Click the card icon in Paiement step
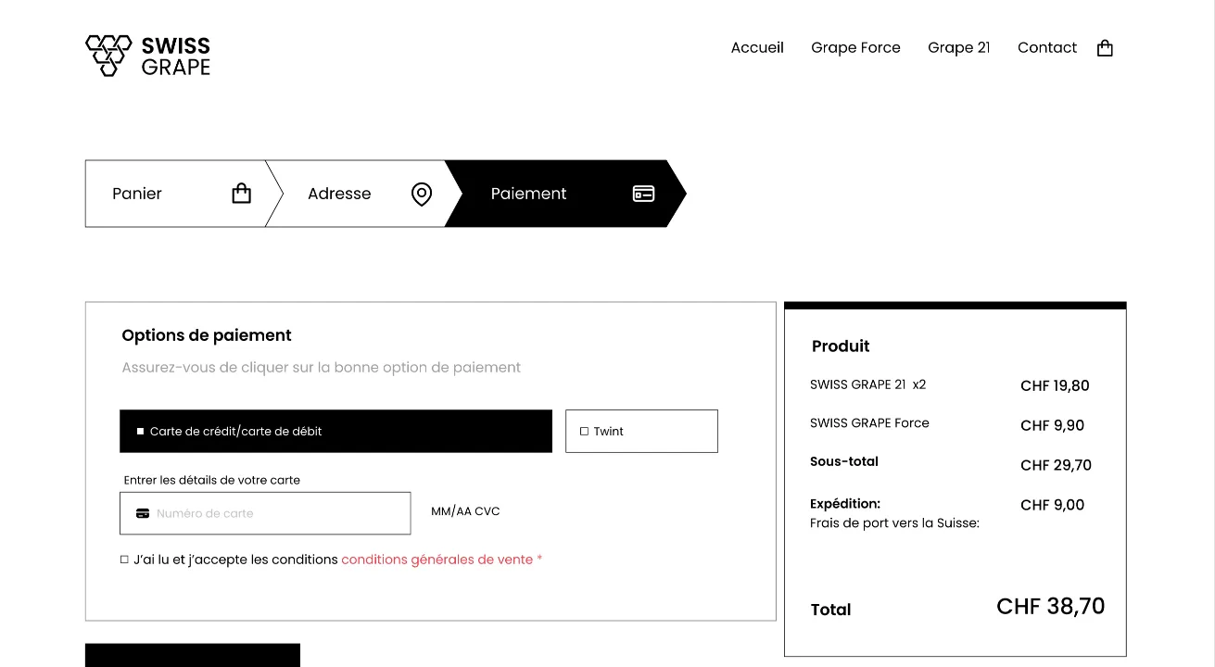The image size is (1215, 667). (643, 194)
